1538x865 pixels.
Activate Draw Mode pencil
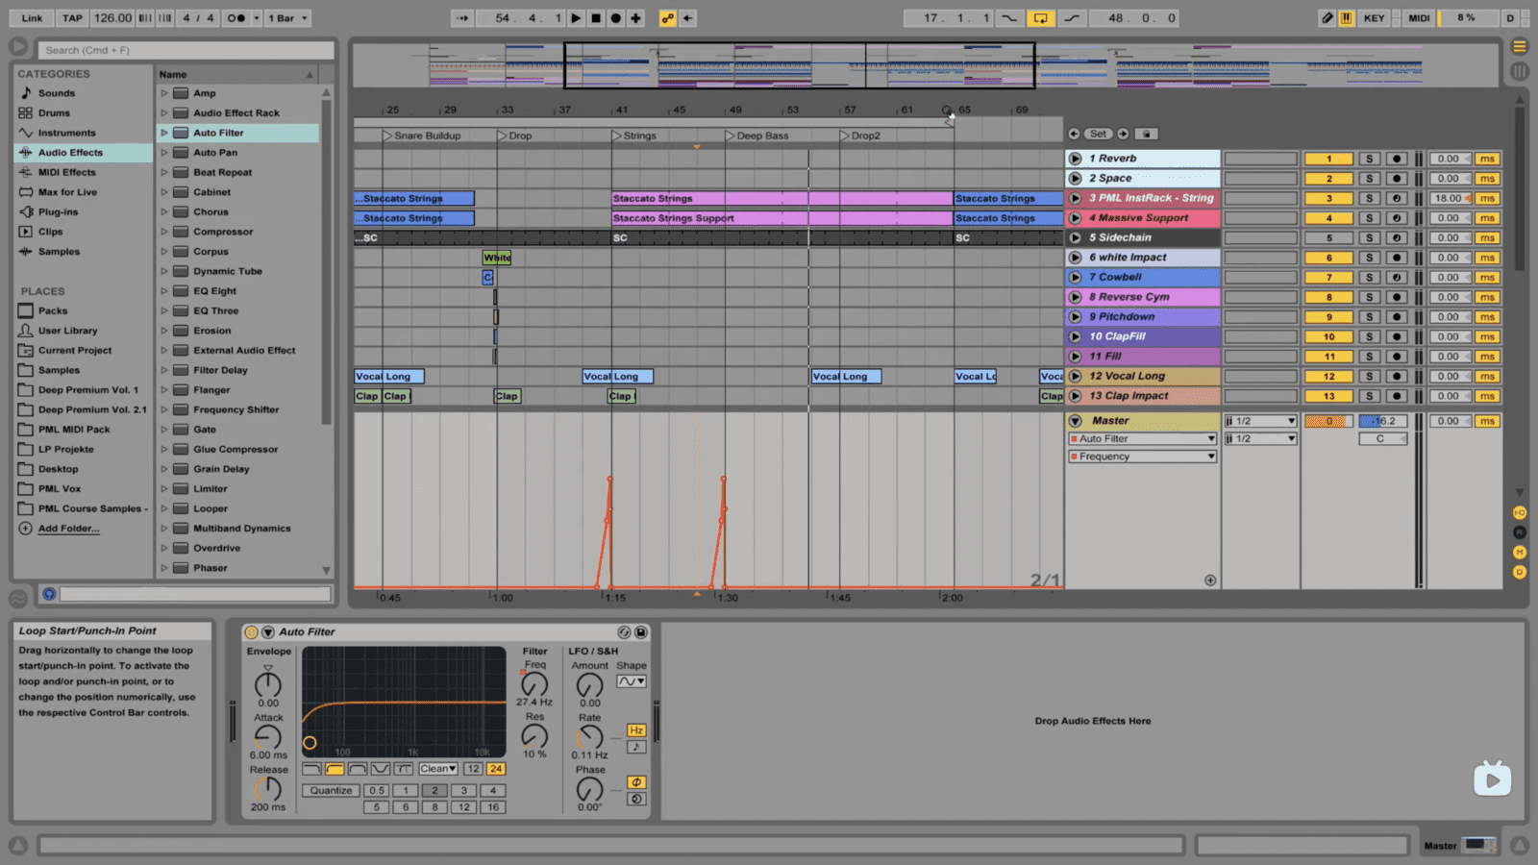[x=1327, y=18]
